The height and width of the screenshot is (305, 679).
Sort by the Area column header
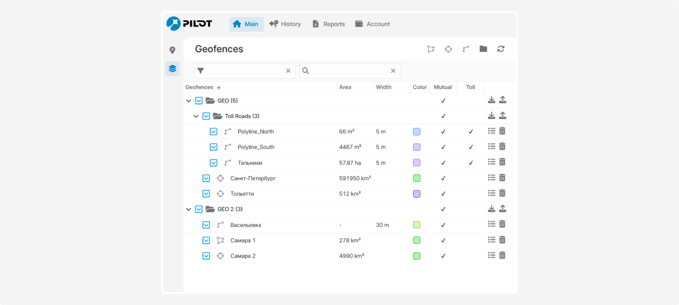[x=345, y=87]
